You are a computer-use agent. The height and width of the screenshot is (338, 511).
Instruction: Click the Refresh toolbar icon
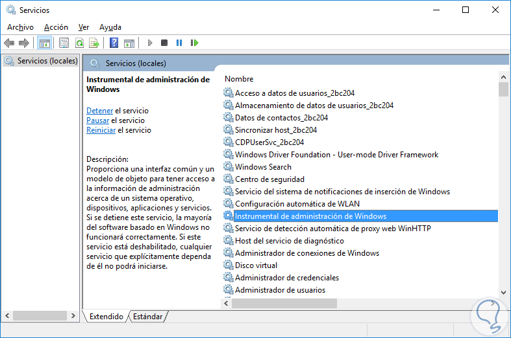pos(79,43)
